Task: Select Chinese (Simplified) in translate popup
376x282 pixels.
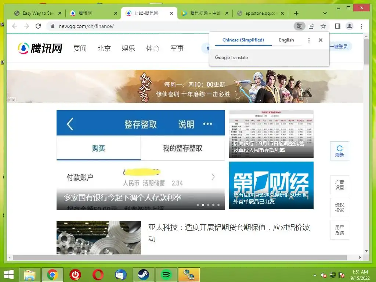Action: [x=243, y=40]
